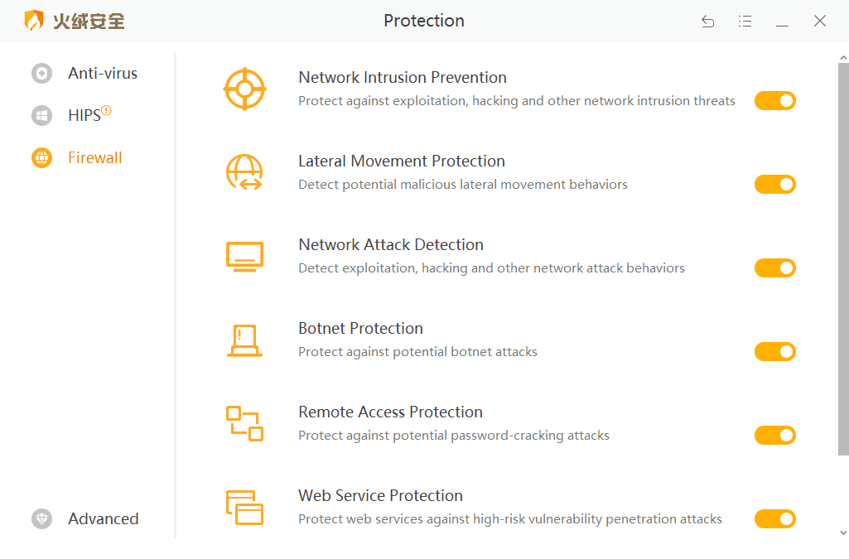849x559 pixels.
Task: Click the Huorong flame logo
Action: pos(34,21)
